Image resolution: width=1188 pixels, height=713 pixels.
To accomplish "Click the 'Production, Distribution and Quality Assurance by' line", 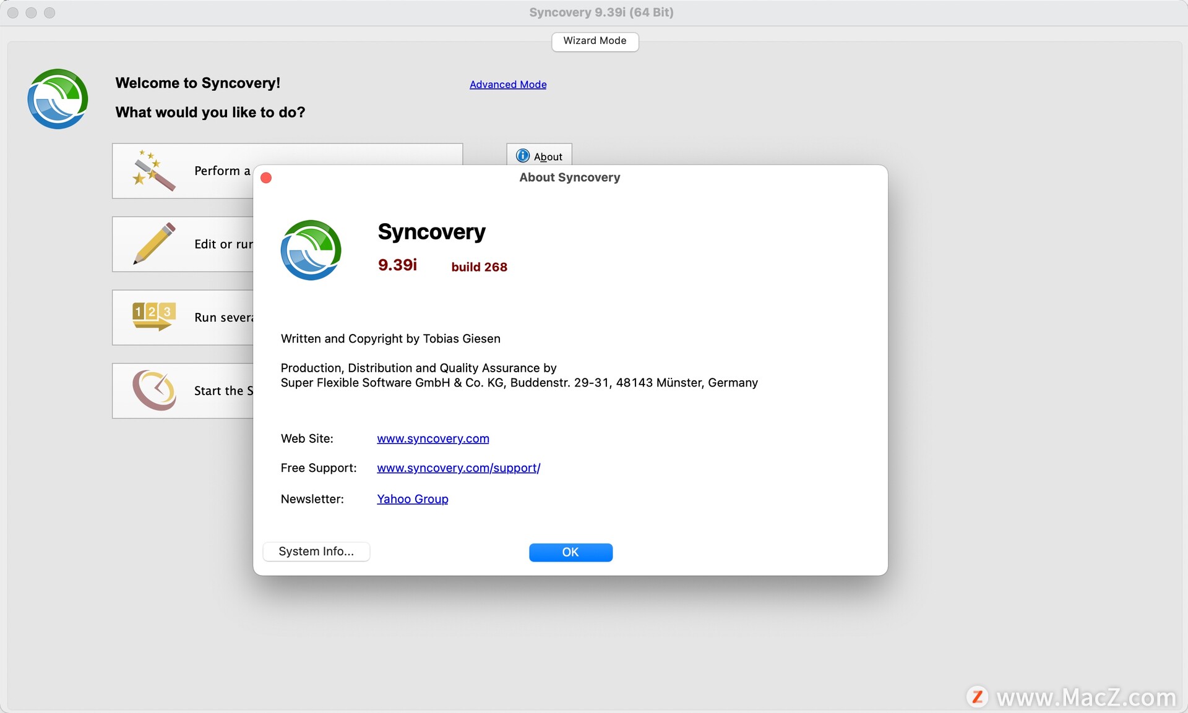I will [x=418, y=368].
